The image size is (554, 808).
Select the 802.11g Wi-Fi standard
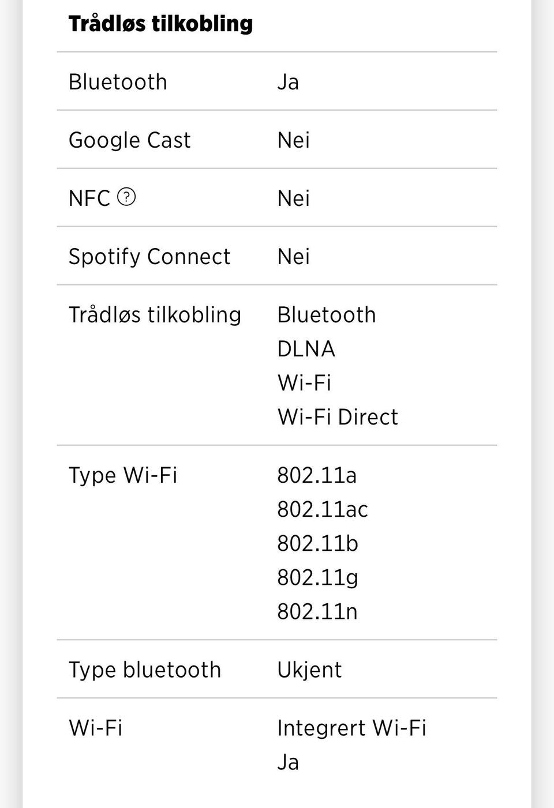(318, 577)
